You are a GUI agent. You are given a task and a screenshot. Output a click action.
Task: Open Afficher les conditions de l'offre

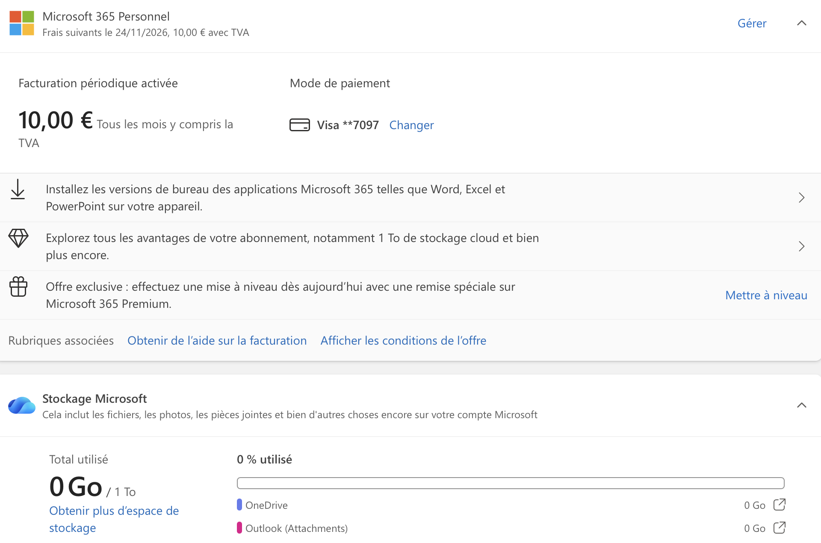coord(403,340)
